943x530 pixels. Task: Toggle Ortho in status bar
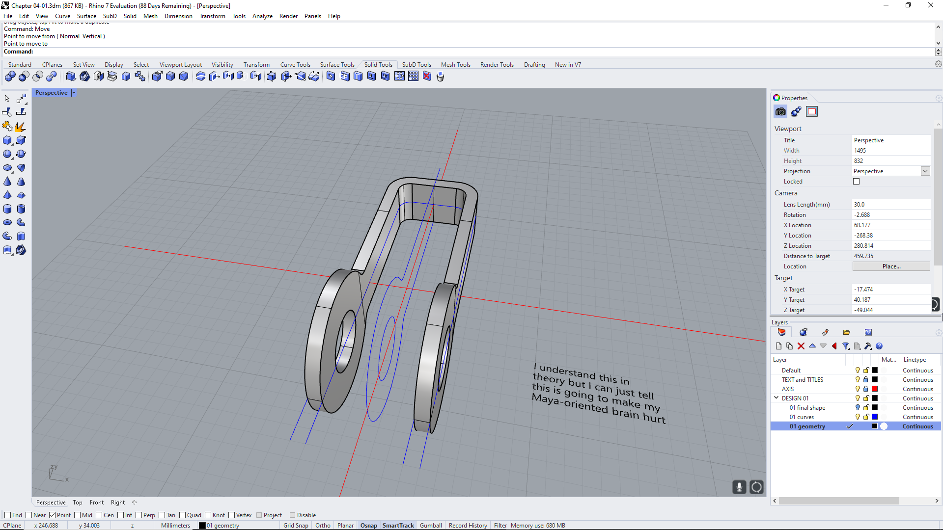(323, 526)
